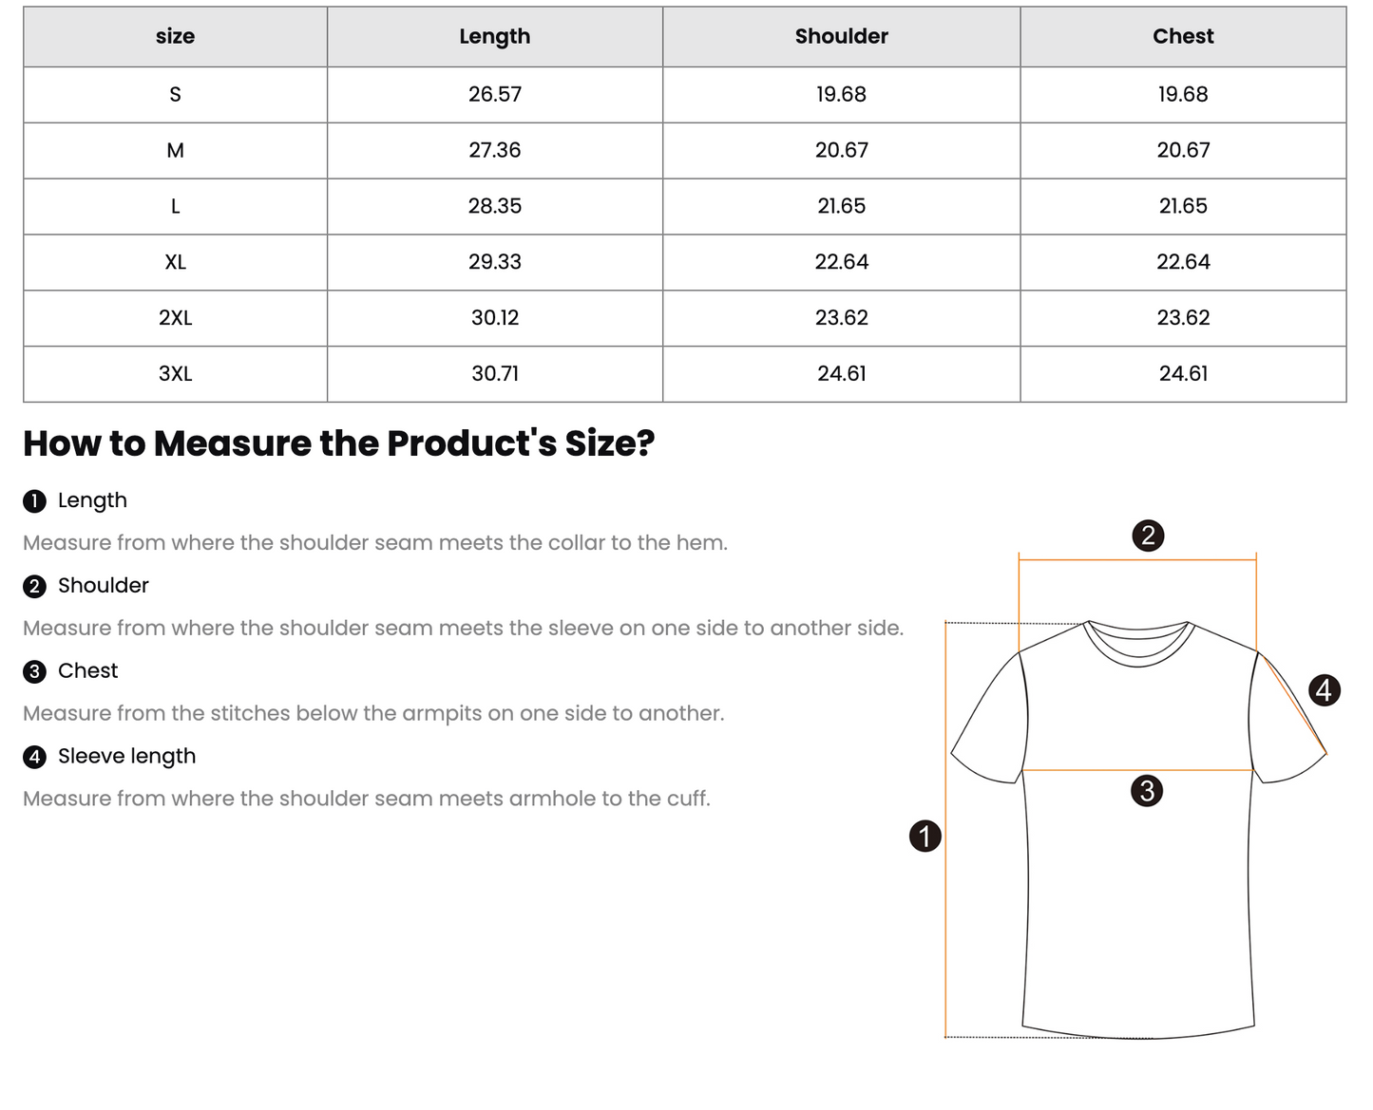Select the 3XL size cell

[176, 374]
